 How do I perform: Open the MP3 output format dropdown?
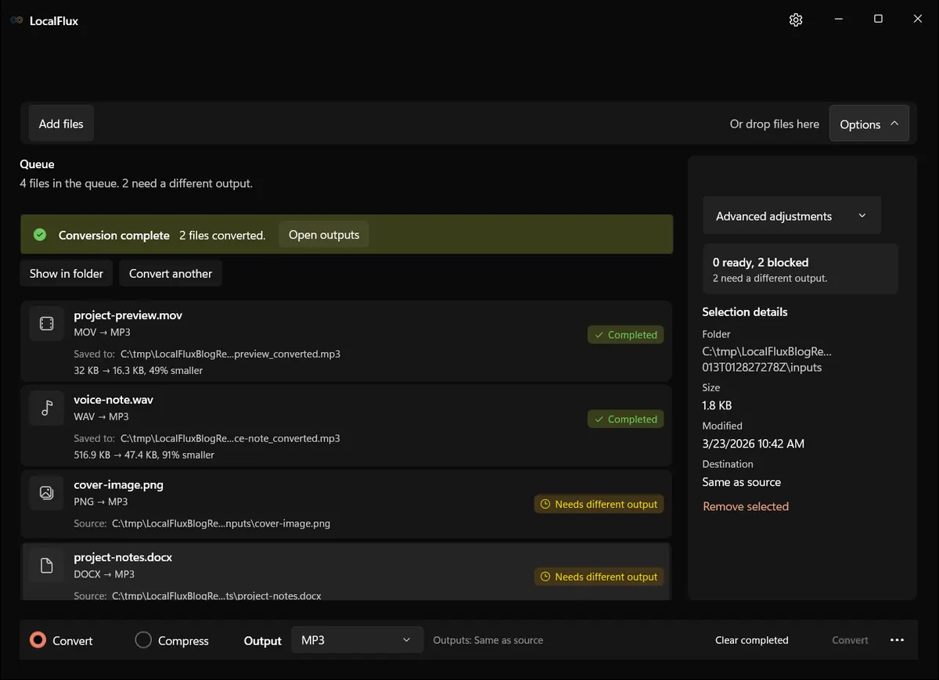[x=358, y=640]
